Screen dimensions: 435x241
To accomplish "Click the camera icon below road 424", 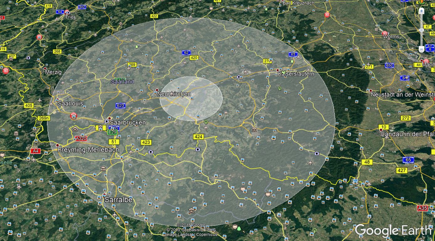I will (197, 149).
